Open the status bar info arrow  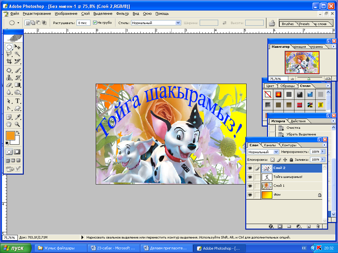(82, 238)
